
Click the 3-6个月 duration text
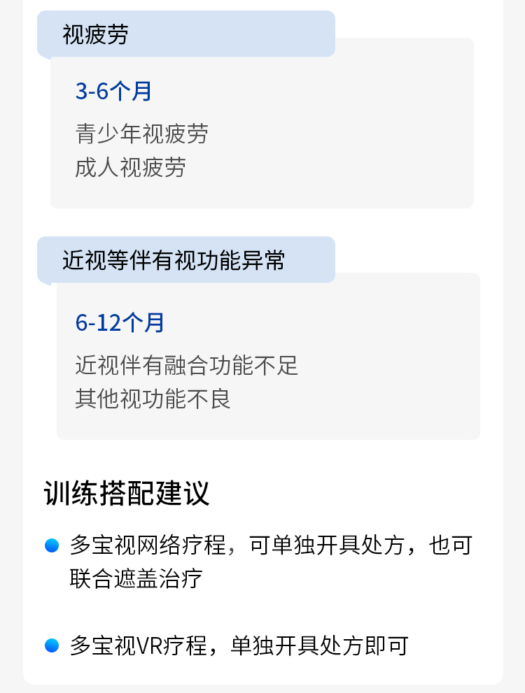point(113,91)
